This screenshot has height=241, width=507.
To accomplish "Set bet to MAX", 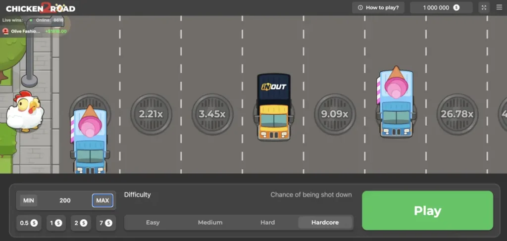I will [102, 200].
